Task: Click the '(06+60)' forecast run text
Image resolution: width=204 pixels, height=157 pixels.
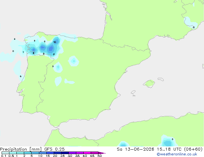Action: tap(193, 149)
